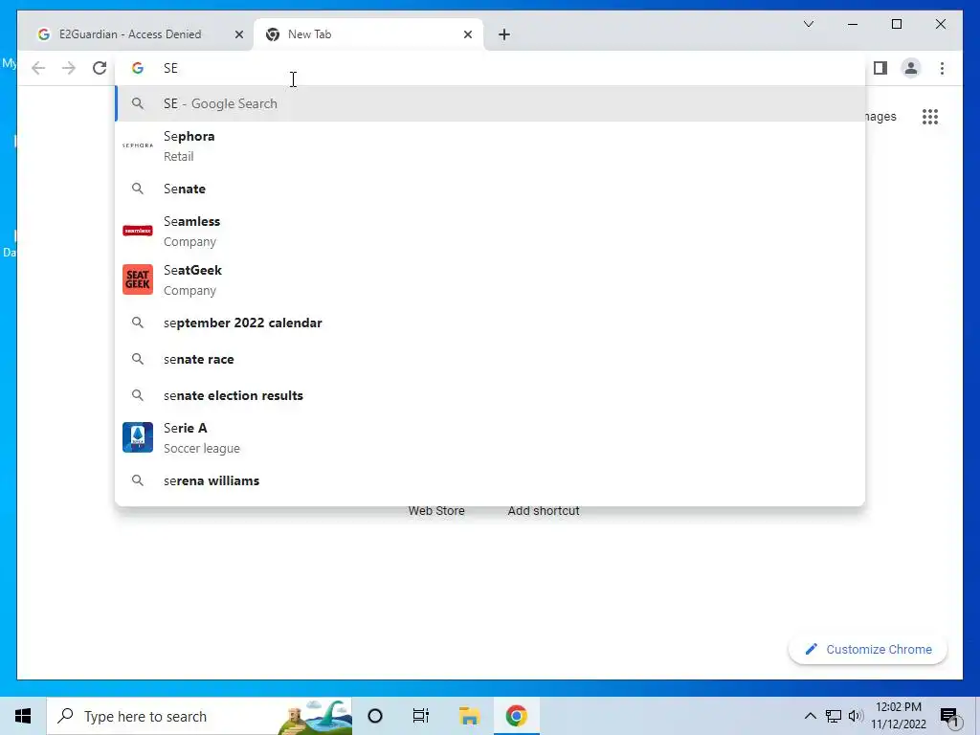This screenshot has height=735, width=980.
Task: Click search icon beside 'Senate'
Action: pos(138,189)
